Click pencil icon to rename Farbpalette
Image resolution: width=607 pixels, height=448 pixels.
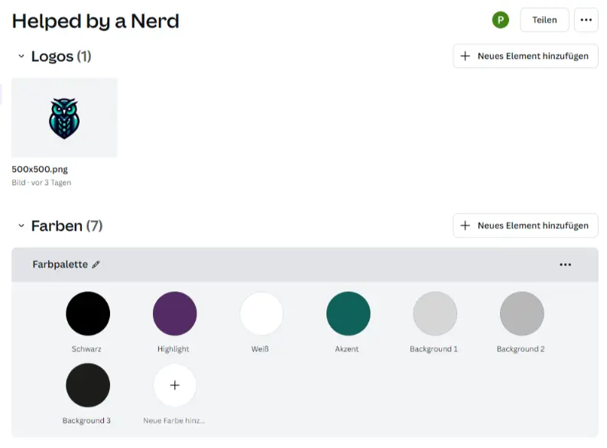[x=96, y=265]
